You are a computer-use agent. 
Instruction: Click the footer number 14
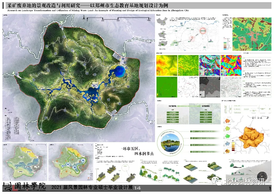138,188
